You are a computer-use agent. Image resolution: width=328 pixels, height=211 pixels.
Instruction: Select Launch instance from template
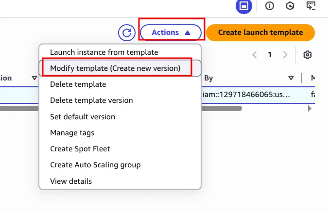point(120,52)
